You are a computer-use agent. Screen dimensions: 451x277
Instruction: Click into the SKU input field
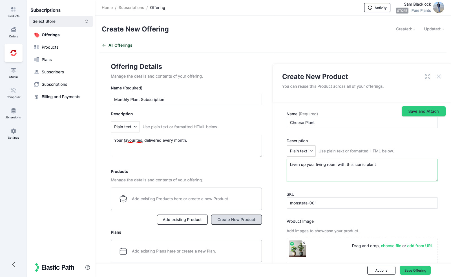(362, 203)
